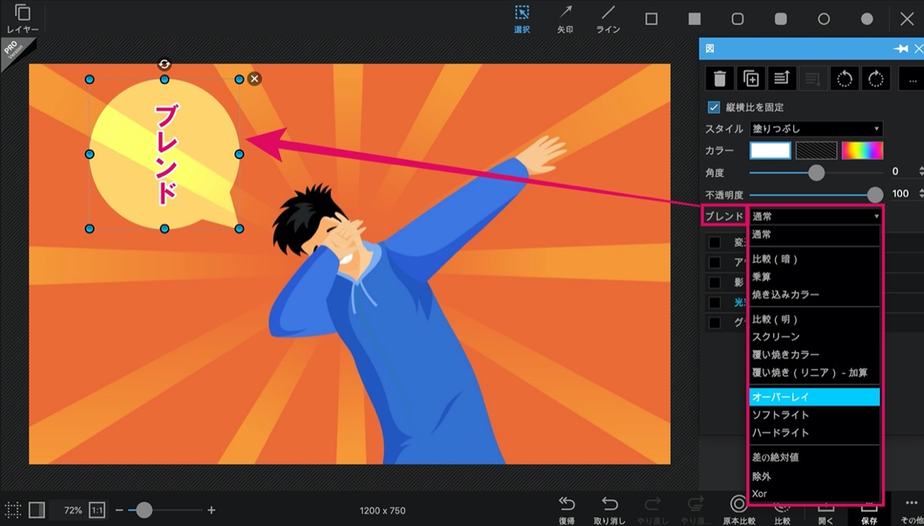Viewport: 924px width, 526px height.
Task: Adjust the 角度 angle slider
Action: [x=816, y=173]
